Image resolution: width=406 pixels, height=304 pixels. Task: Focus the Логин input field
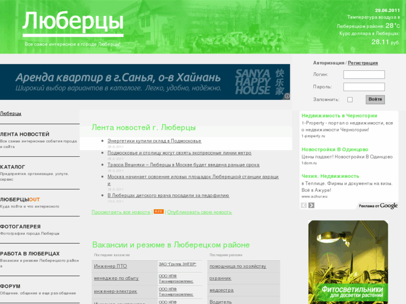click(364, 75)
